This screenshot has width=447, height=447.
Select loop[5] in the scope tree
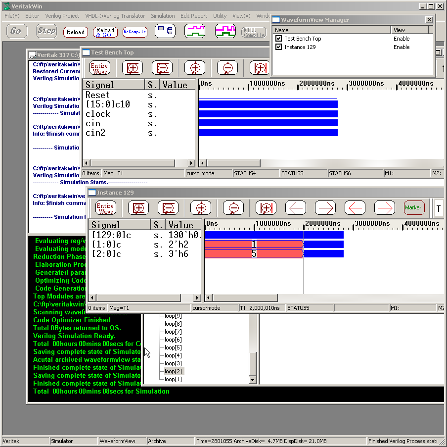(174, 348)
